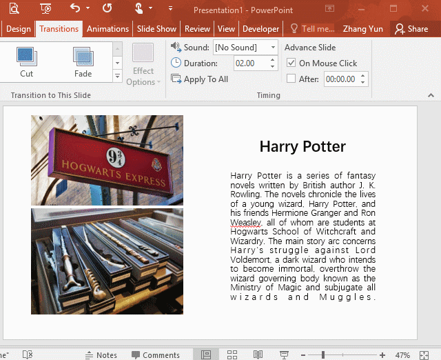441x360 pixels.
Task: Switch to the Developer tab
Action: pyautogui.click(x=260, y=29)
